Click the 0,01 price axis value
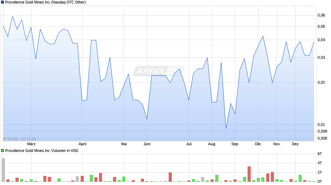 click(x=321, y=125)
